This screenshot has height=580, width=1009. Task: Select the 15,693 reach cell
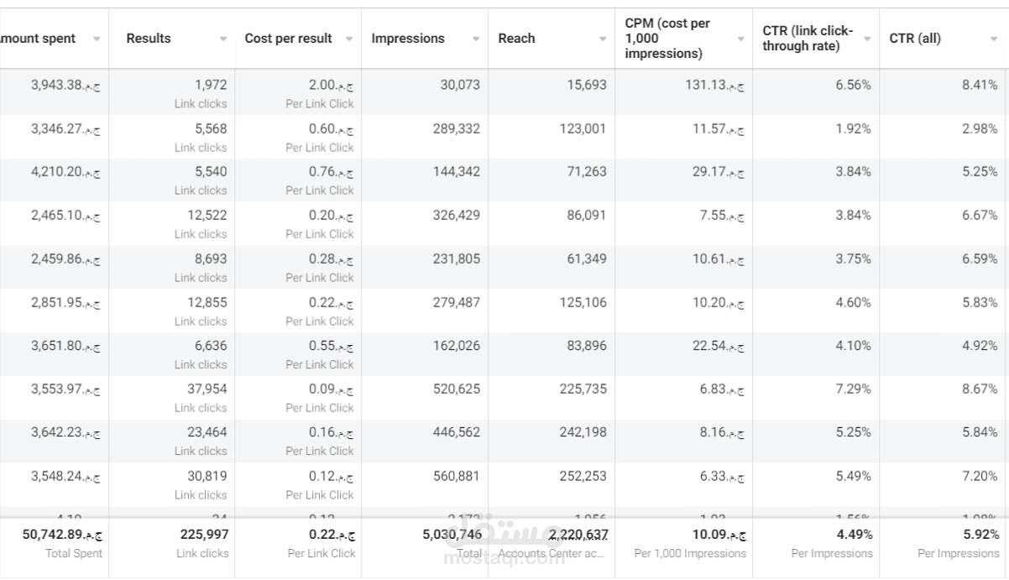pos(583,86)
